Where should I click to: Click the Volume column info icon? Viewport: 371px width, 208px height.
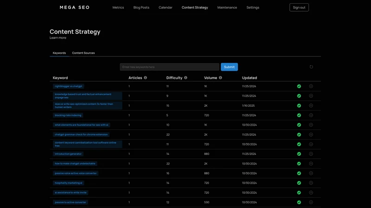pos(220,78)
